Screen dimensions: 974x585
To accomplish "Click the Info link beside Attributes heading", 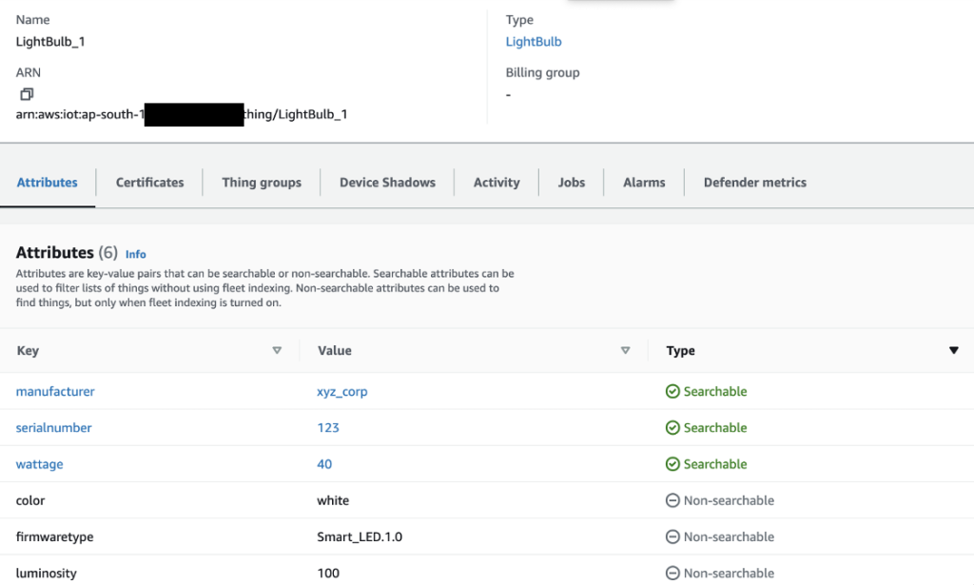I will (135, 254).
